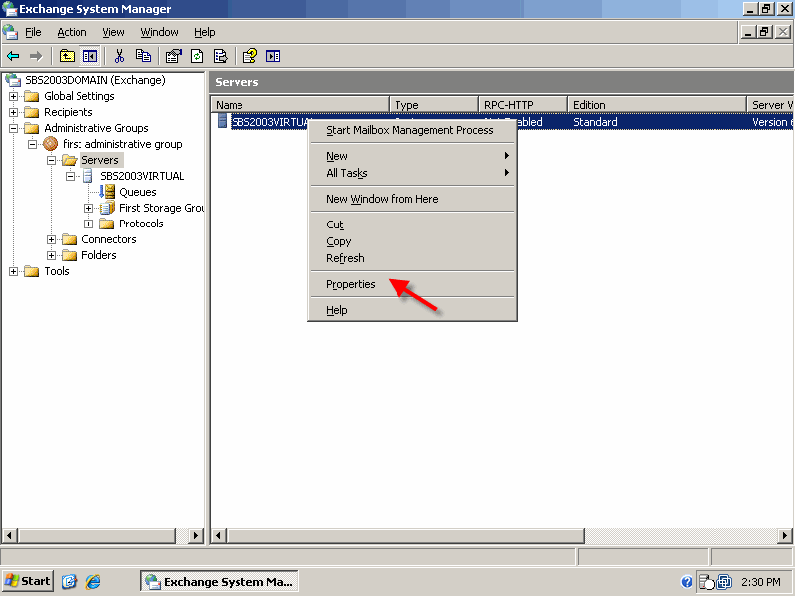
Task: Click the tree pane scroll left arrow
Action: [x=10, y=535]
